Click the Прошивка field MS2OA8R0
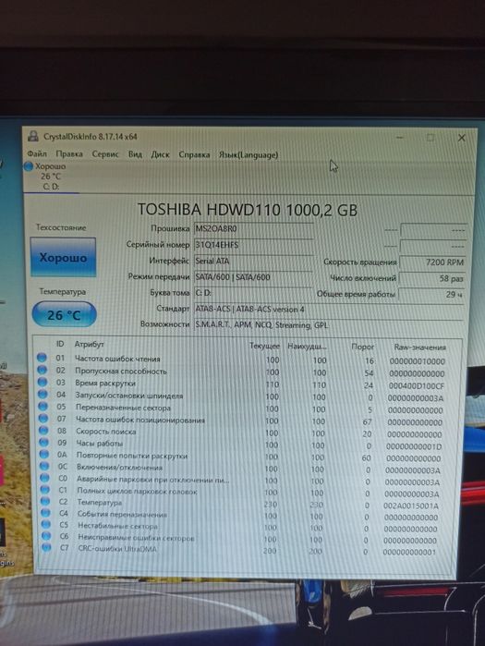This screenshot has width=485, height=646. click(253, 229)
